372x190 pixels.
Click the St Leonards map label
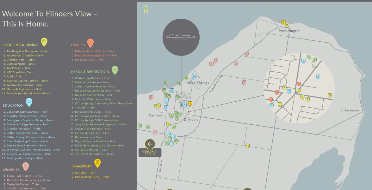click(350, 110)
